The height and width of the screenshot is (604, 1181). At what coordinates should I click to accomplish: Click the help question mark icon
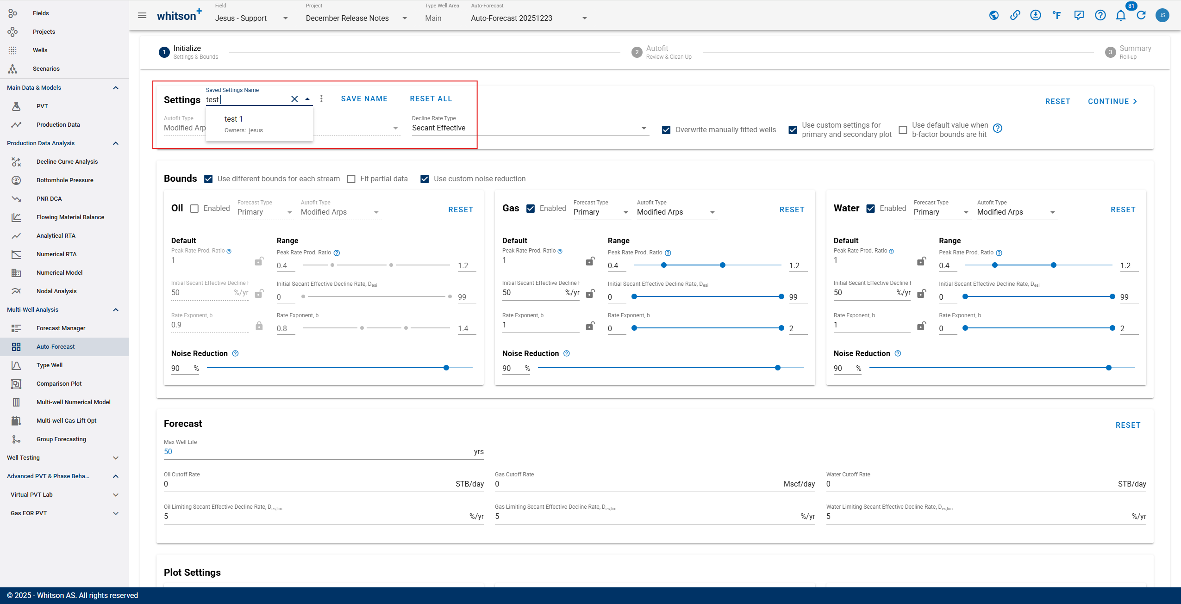point(1100,16)
